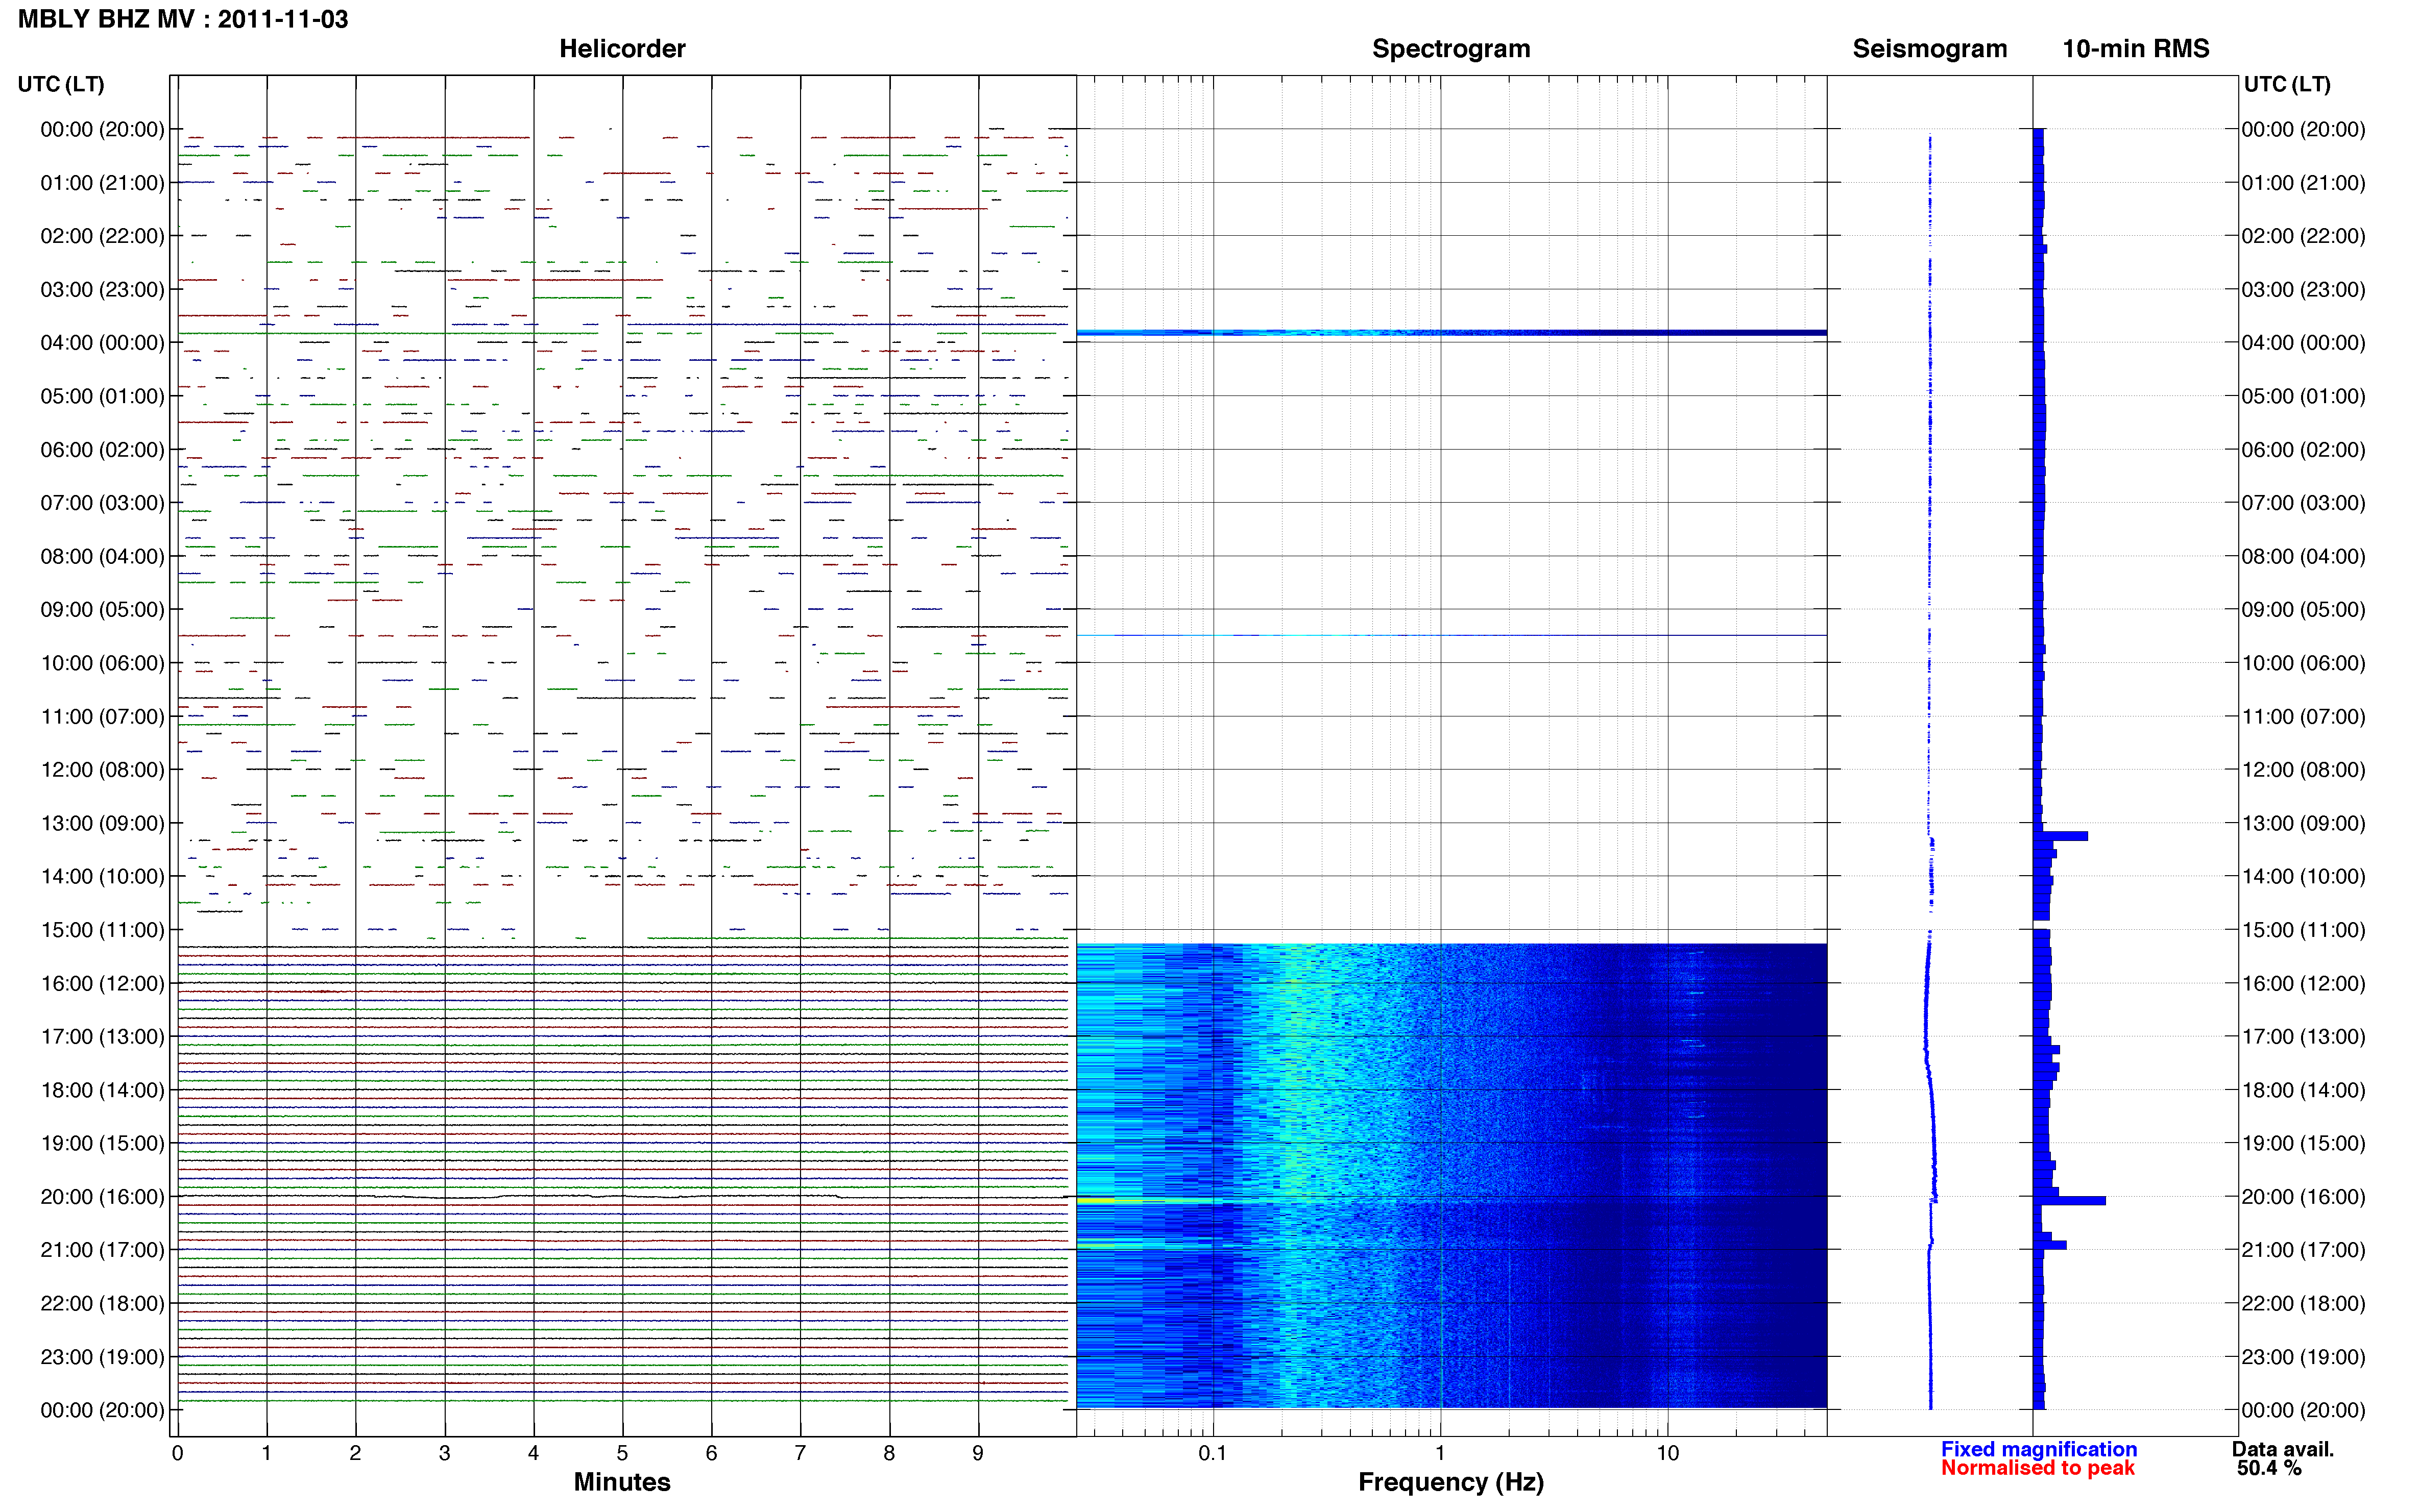
Task: Click the tallest RMS bar at 20:00
Action: pos(2069,1200)
